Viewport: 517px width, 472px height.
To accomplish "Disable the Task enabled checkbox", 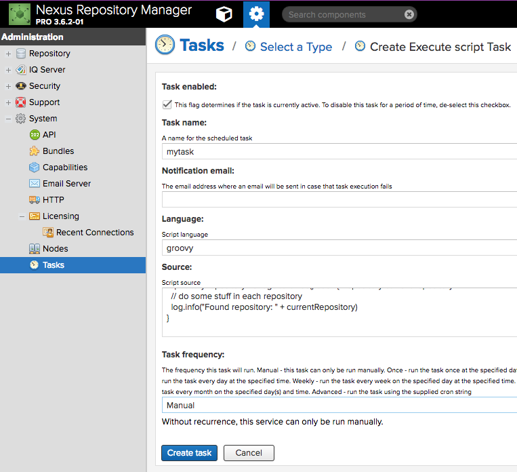I will 167,104.
